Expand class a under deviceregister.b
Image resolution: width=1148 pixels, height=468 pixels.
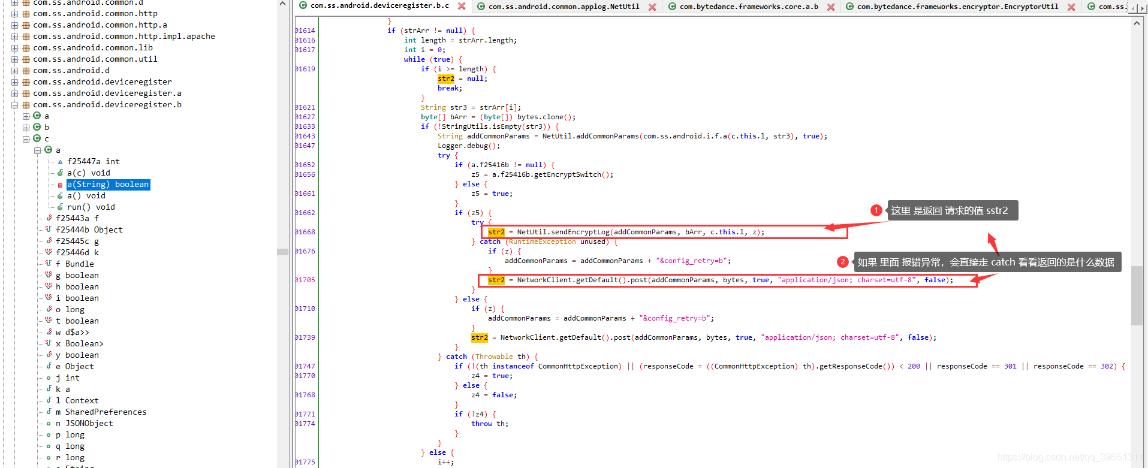click(x=26, y=116)
